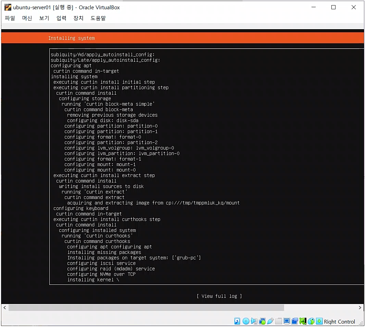365x327 pixels.
Task: Click 'executing curtin install partitioning step' line
Action: coord(111,87)
